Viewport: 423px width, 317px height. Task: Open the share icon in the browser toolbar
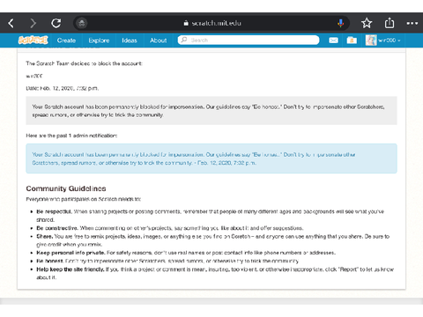pos(390,23)
